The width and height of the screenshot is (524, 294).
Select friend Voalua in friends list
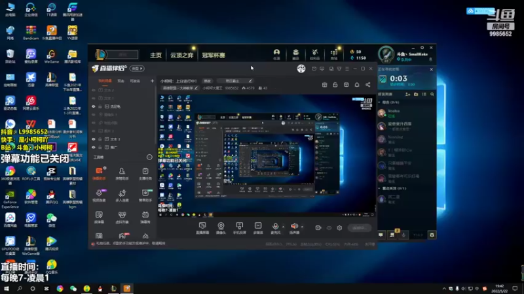point(406,113)
